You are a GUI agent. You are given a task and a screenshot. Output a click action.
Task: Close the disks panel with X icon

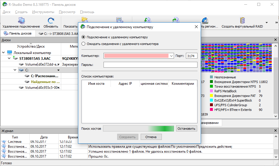tap(276, 40)
